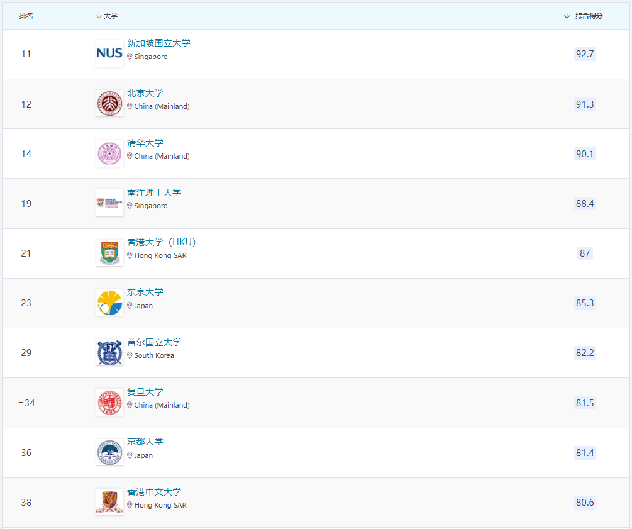Click the South Korea location label

click(154, 355)
